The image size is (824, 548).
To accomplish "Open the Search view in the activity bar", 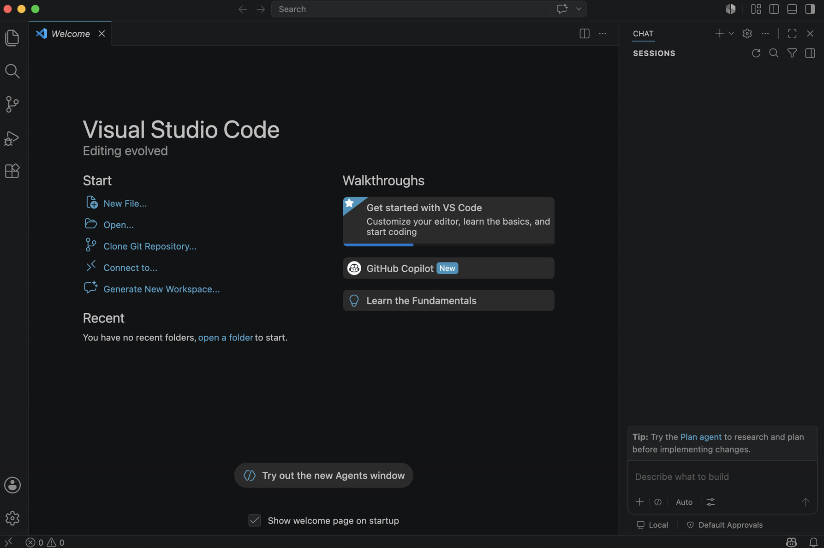I will (x=12, y=71).
